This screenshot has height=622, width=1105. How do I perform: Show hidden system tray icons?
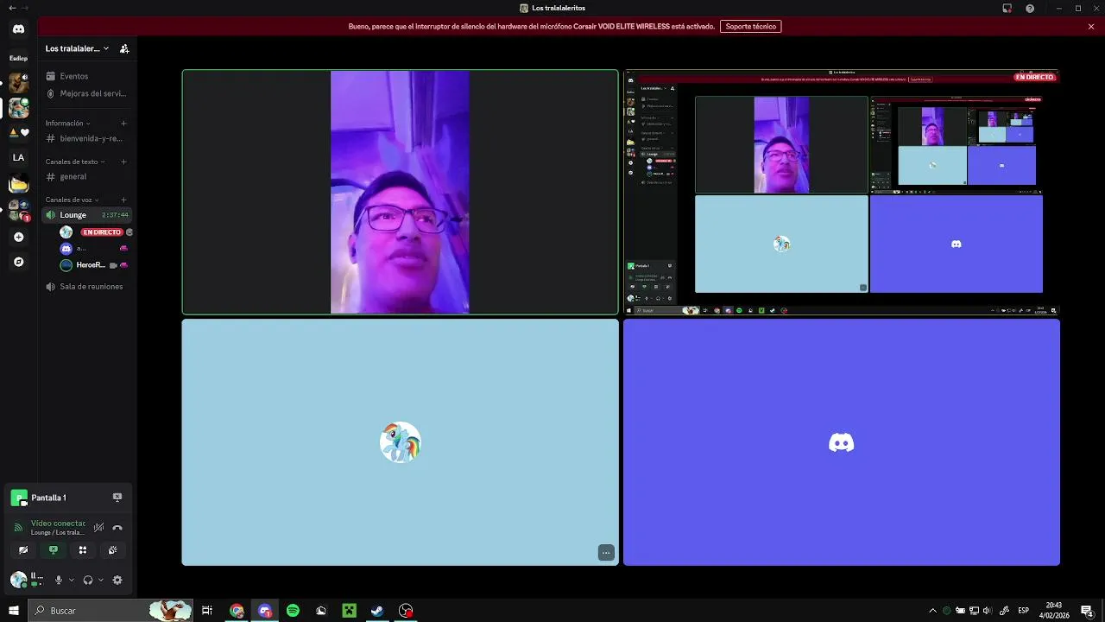click(x=932, y=611)
